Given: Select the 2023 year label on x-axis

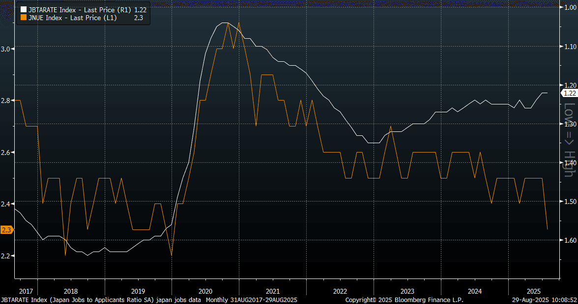Looking at the screenshot, I should click(x=407, y=290).
